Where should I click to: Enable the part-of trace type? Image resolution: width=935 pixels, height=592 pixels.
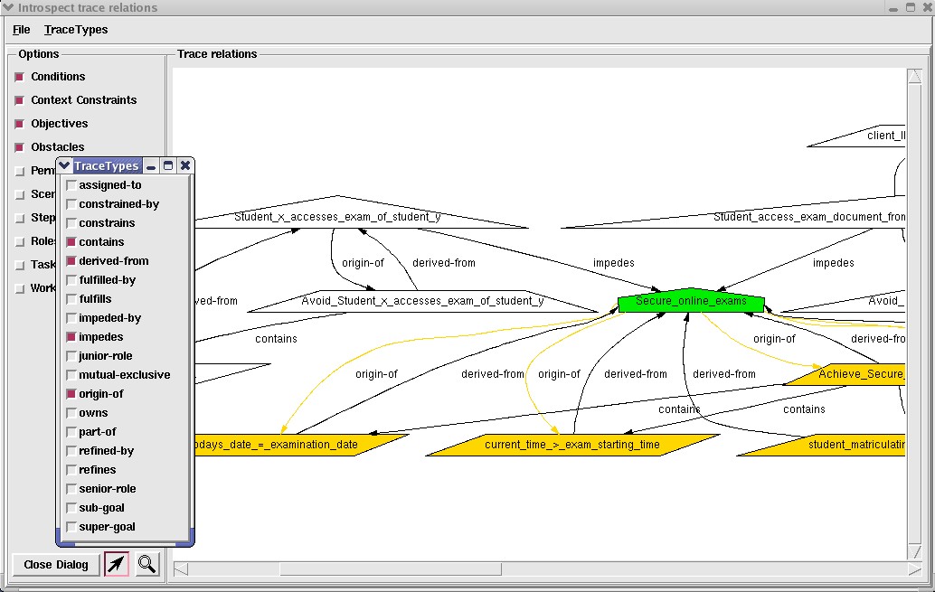(71, 432)
